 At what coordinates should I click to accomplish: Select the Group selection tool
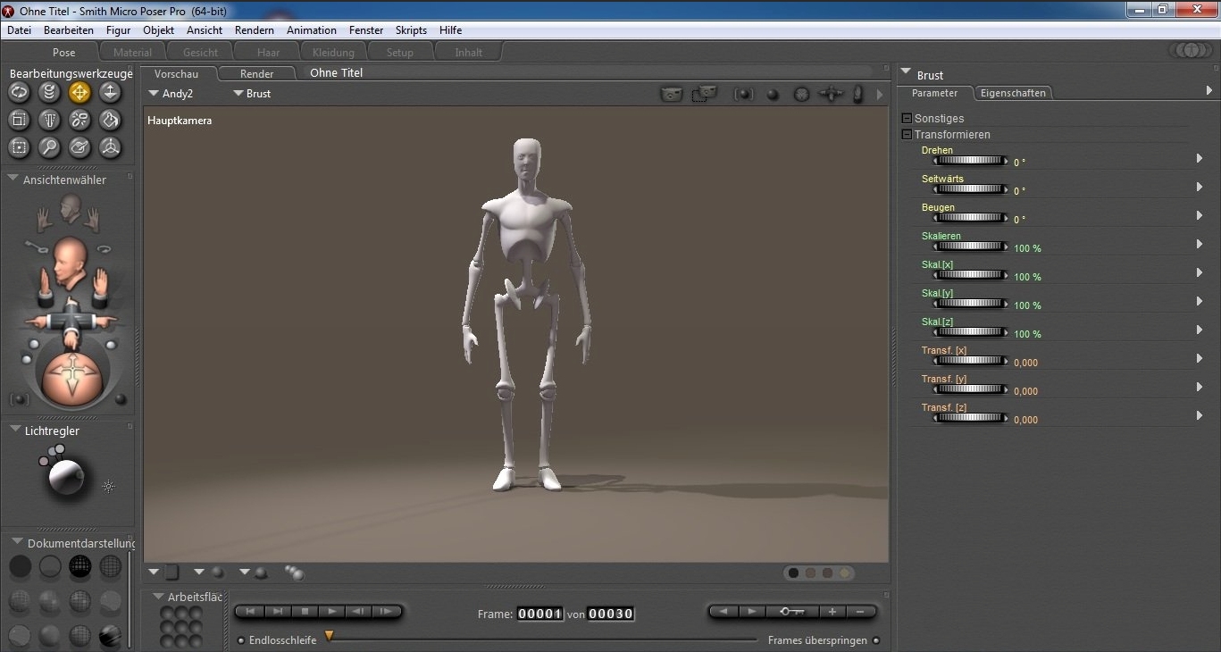tap(19, 146)
